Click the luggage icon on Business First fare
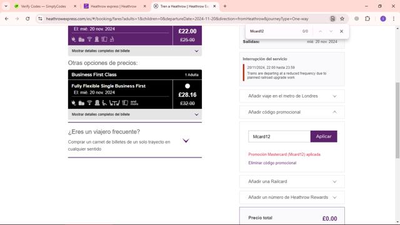Viewport: 400px width, 225px height. pos(81,102)
